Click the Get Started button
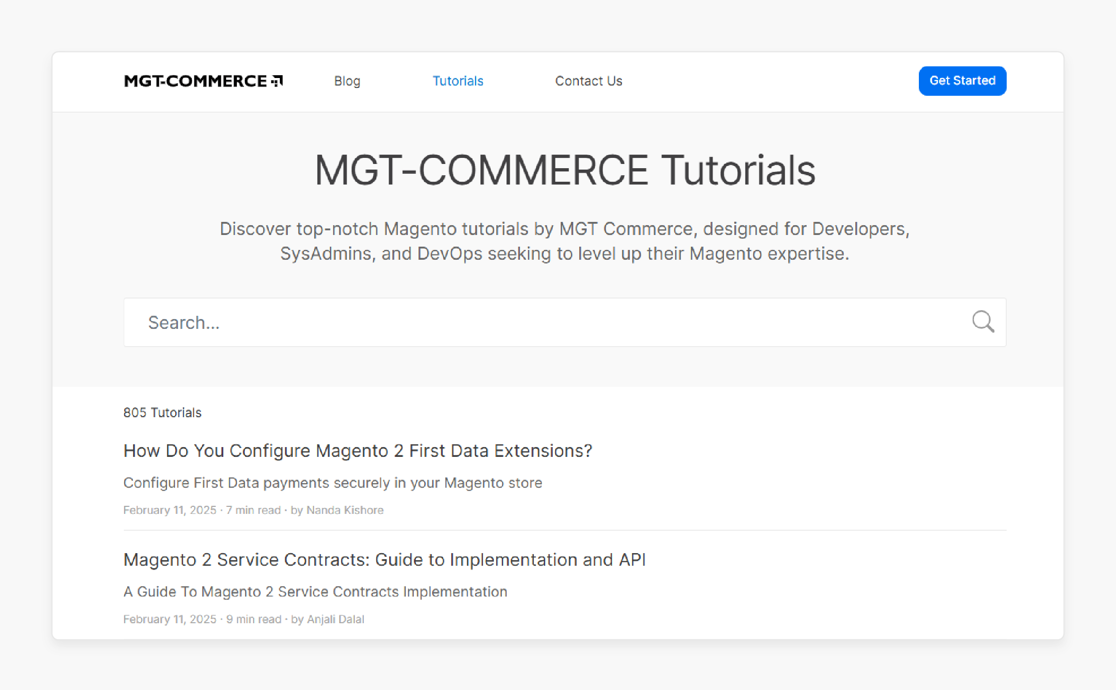The width and height of the screenshot is (1116, 690). [962, 80]
